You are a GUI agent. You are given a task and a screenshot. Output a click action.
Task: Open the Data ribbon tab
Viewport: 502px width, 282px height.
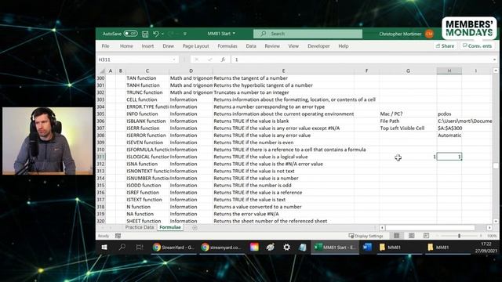point(251,46)
